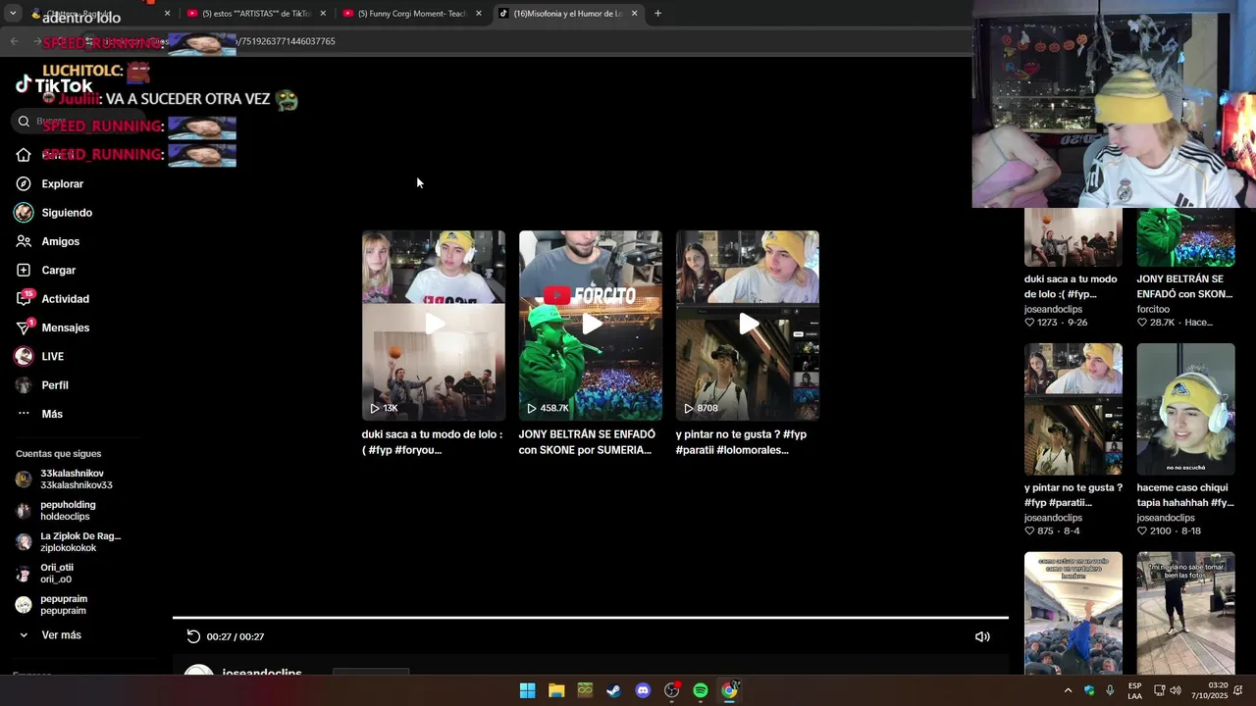Close the 'estos ARTISTAS de TikTok' tab
The width and height of the screenshot is (1256, 706).
(x=323, y=14)
